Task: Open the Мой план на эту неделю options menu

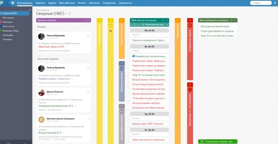Action: pyautogui.click(x=167, y=20)
